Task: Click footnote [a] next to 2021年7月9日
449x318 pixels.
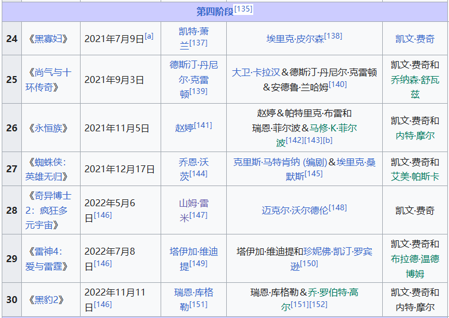Action: click(x=149, y=36)
